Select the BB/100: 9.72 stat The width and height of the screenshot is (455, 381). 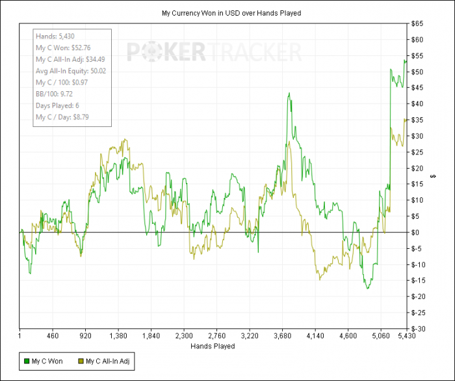55,94
